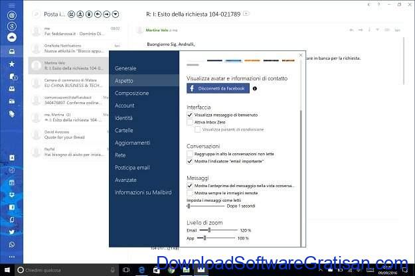
Task: Open the calendar app icon in sidebar
Action: click(x=12, y=182)
